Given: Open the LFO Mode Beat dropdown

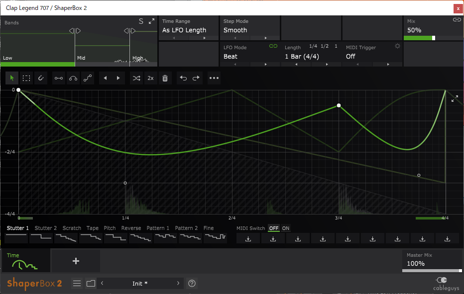Looking at the screenshot, I should [x=231, y=57].
